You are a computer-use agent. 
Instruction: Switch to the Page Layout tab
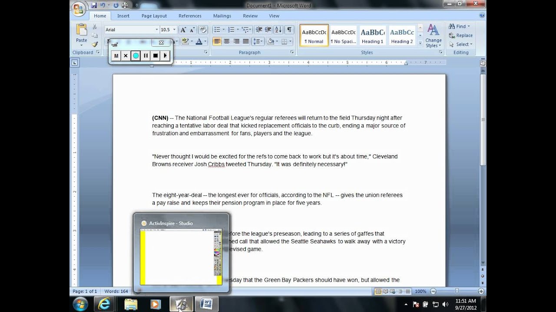coord(154,16)
